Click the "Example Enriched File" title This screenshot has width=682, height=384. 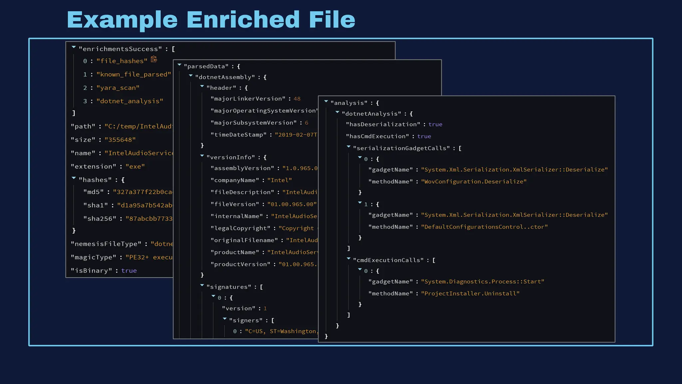[211, 20]
